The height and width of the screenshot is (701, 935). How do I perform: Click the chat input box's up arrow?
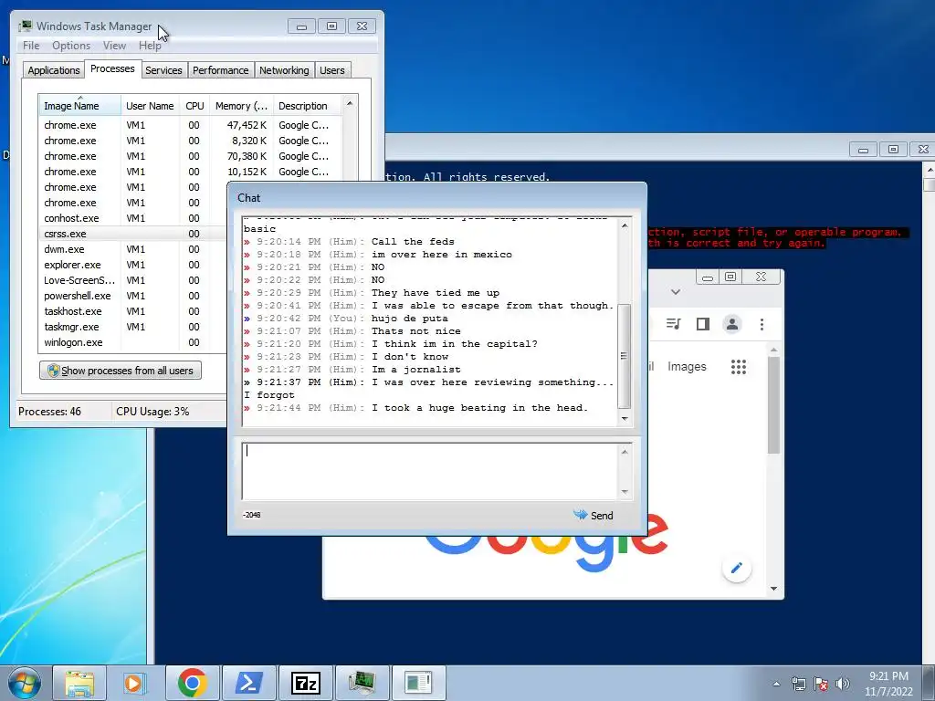click(x=625, y=452)
